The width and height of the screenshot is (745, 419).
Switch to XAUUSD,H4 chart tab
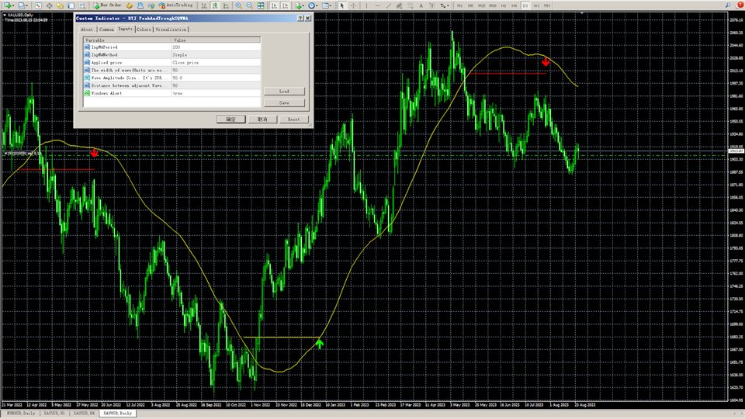click(x=84, y=414)
